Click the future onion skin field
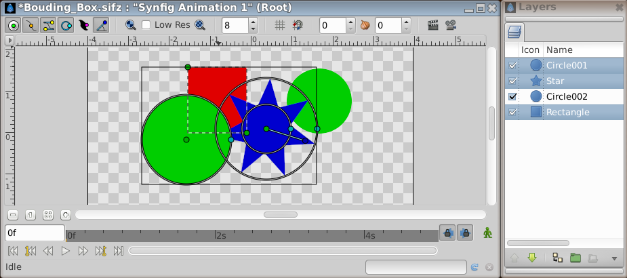This screenshot has height=278, width=627. click(x=388, y=26)
